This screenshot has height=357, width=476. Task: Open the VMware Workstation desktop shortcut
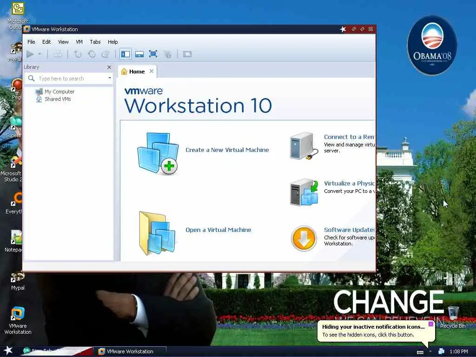tap(18, 320)
